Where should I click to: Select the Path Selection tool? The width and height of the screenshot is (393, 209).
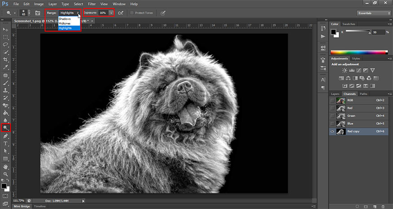pyautogui.click(x=5, y=151)
